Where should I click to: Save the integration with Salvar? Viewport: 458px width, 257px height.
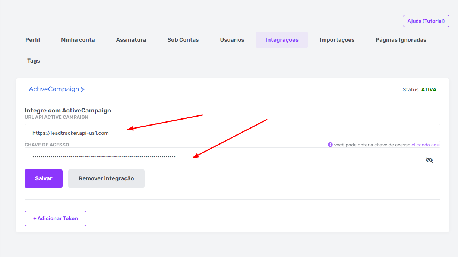pos(44,178)
